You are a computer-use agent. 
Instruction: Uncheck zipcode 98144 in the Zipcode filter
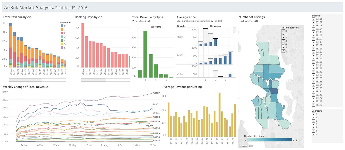click(313, 91)
